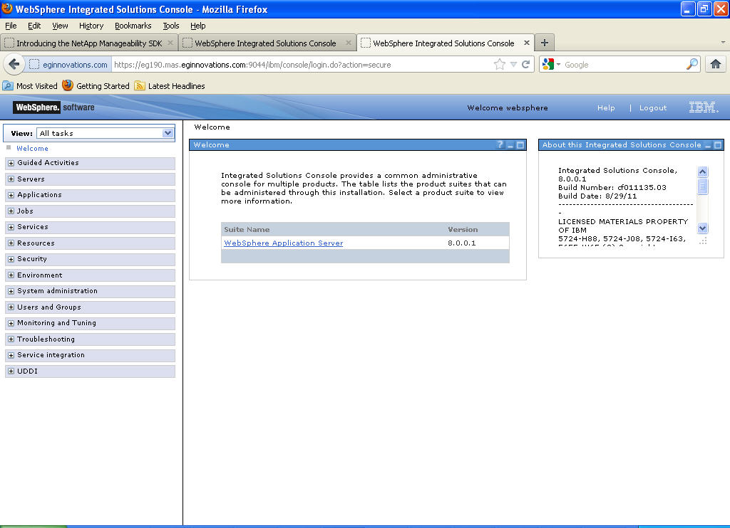Viewport: 730px width, 528px height.
Task: Maximize the Welcome portlet
Action: click(x=520, y=145)
